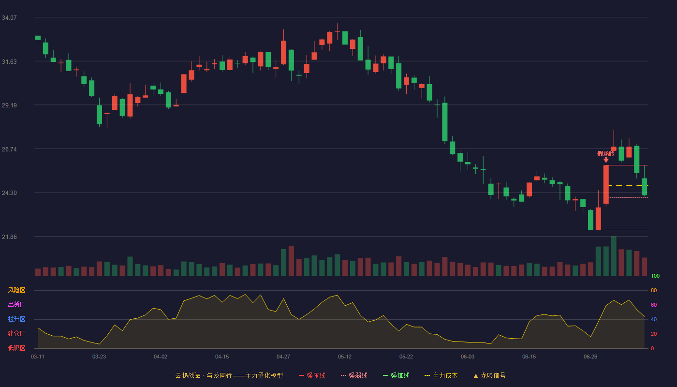Click the 04-02 date label
Screen dimensions: 677x387
(x=161, y=357)
